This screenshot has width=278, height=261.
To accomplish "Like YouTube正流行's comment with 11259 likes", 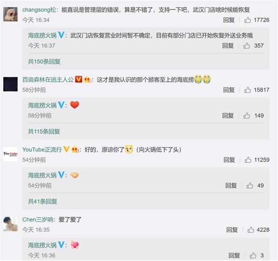I will click(x=248, y=160).
